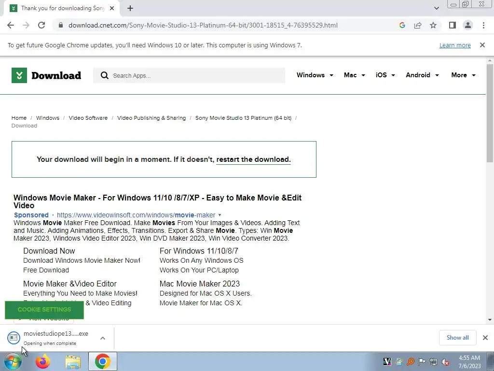Viewport: 494px width, 371px height.
Task: Expand the Android navigation menu
Action: pyautogui.click(x=422, y=75)
